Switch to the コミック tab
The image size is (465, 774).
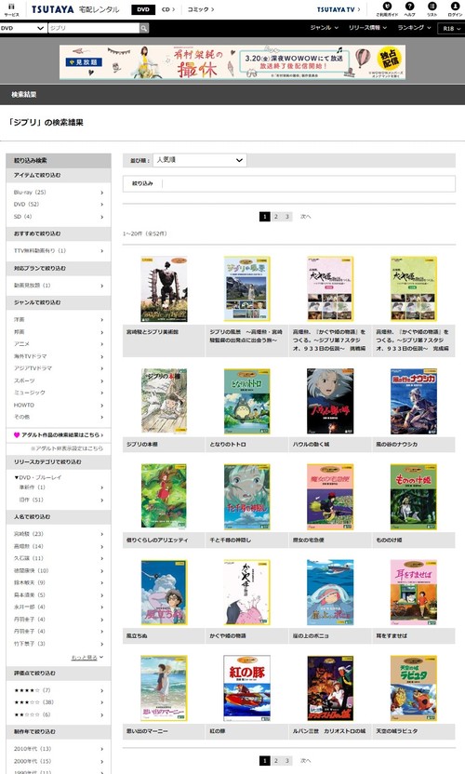200,9
